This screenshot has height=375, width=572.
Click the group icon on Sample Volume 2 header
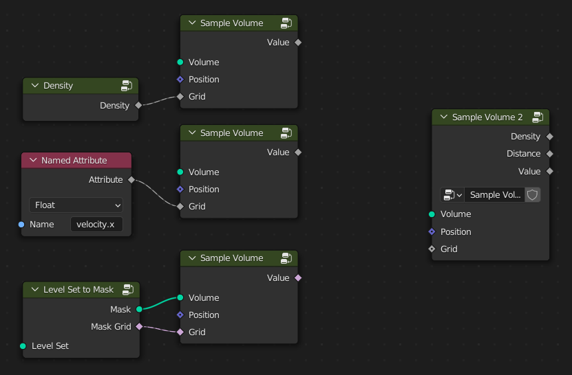pos(537,117)
